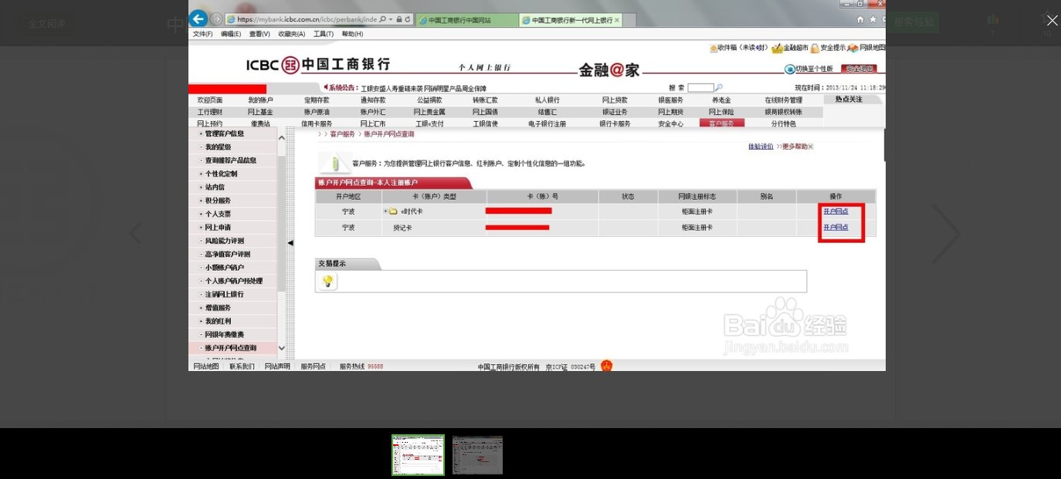This screenshot has height=479, width=1061.
Task: Collapse sidebar with black triangle handle
Action: tap(290, 243)
